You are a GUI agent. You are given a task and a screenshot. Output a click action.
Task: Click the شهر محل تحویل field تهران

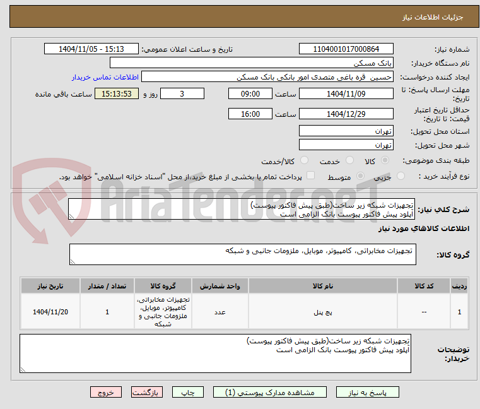[346, 145]
